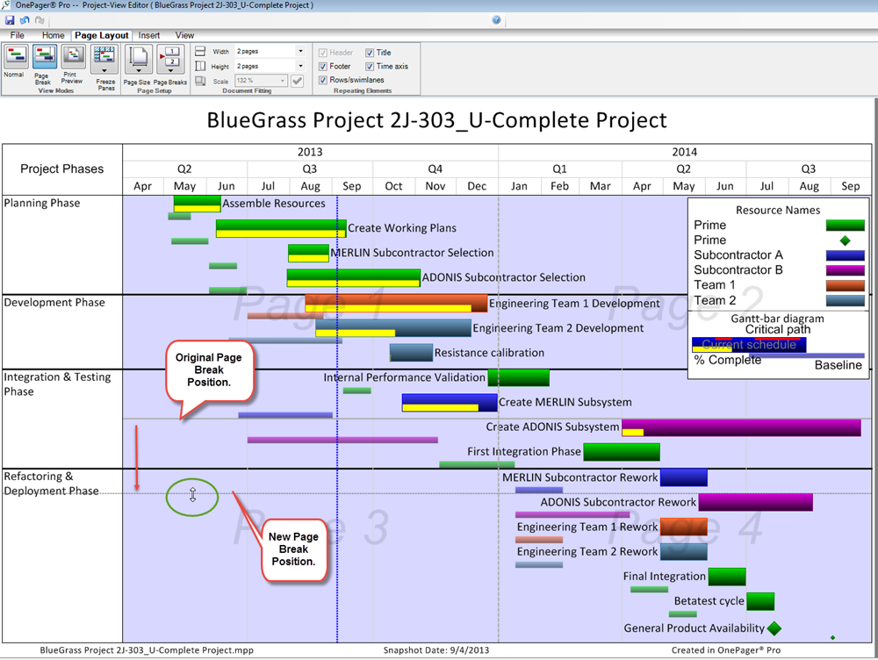Viewport: 878px width, 660px height.
Task: Click the greyed-out Redo arrow
Action: click(x=40, y=20)
